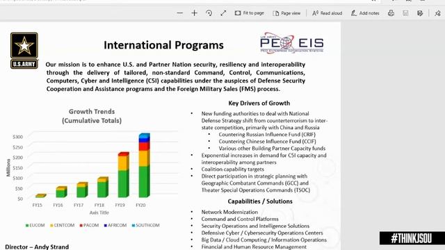The image size is (445, 250).
Task: Select the SOUTHCOM legend entry
Action: [x=145, y=225]
